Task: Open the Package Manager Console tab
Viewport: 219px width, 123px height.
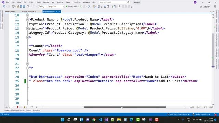Action: click(14, 110)
